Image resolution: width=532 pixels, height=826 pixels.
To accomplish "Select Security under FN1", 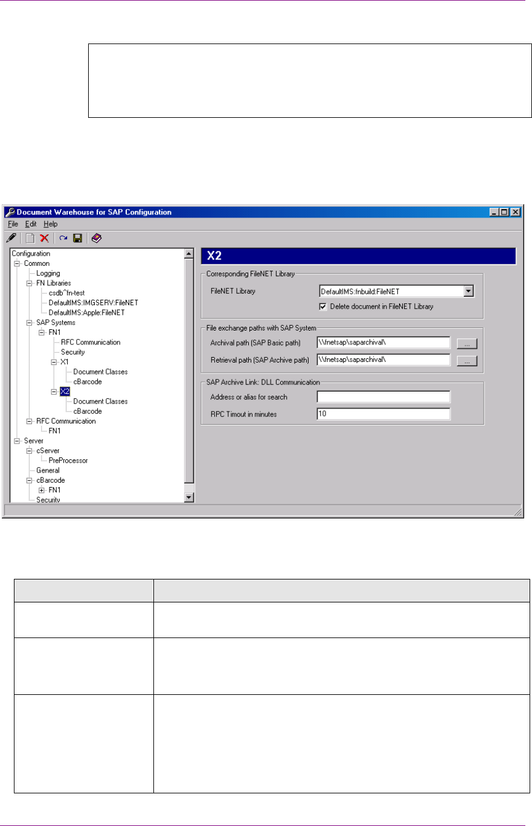I will pyautogui.click(x=72, y=352).
